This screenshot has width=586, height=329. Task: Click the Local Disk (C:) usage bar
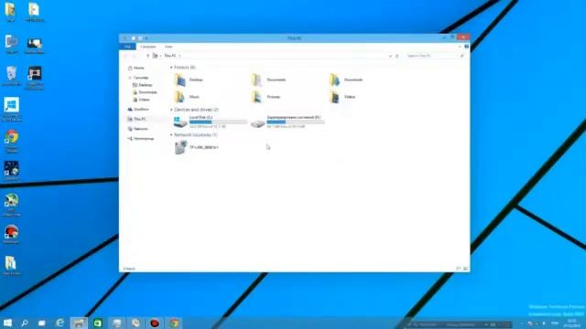[x=218, y=122]
